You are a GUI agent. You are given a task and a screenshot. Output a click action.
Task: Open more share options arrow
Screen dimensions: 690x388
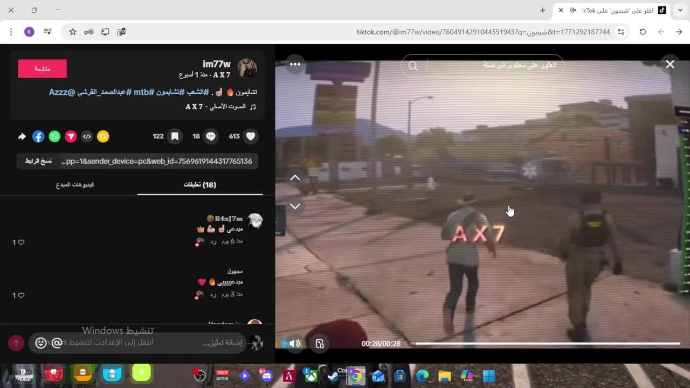tap(22, 137)
